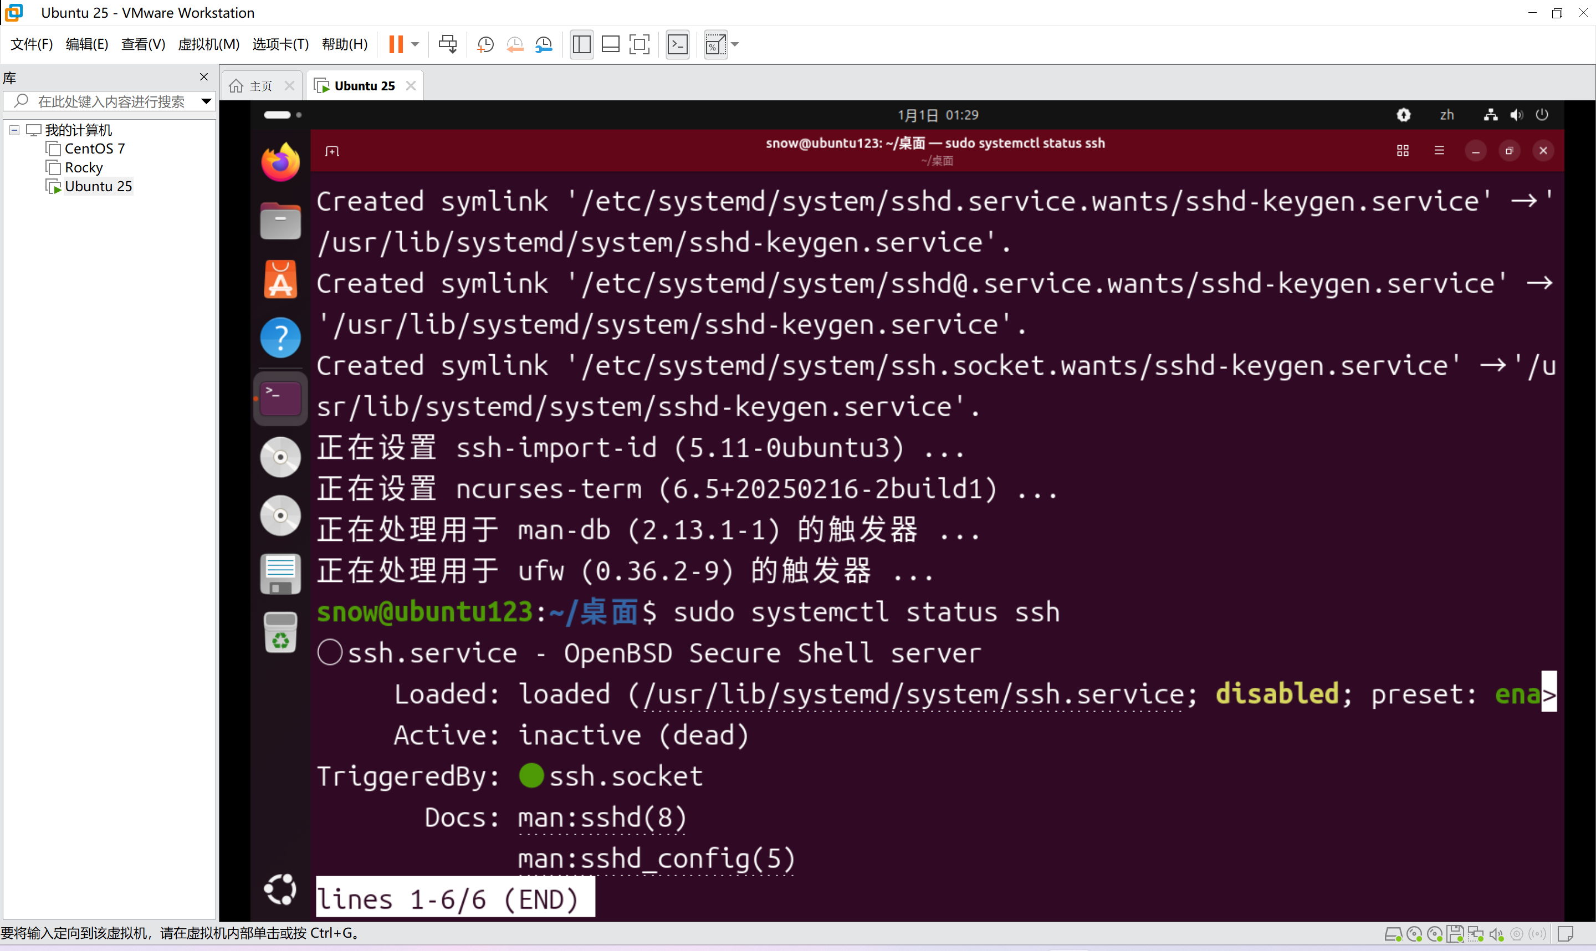Enter full screen mode icon
The image size is (1596, 951).
pos(640,44)
